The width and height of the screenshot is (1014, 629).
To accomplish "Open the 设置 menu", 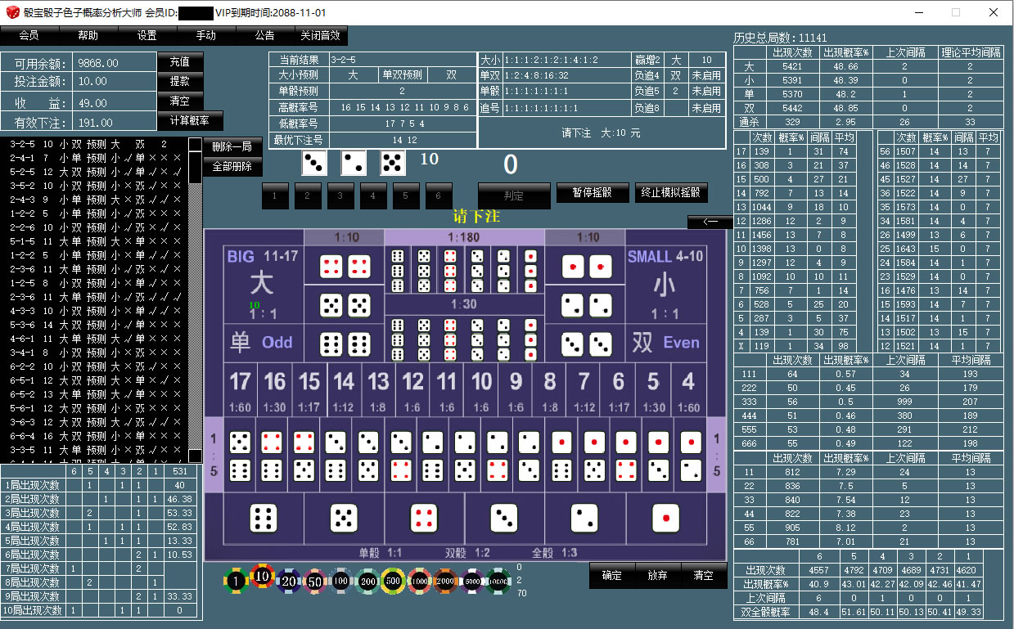I will click(x=147, y=36).
